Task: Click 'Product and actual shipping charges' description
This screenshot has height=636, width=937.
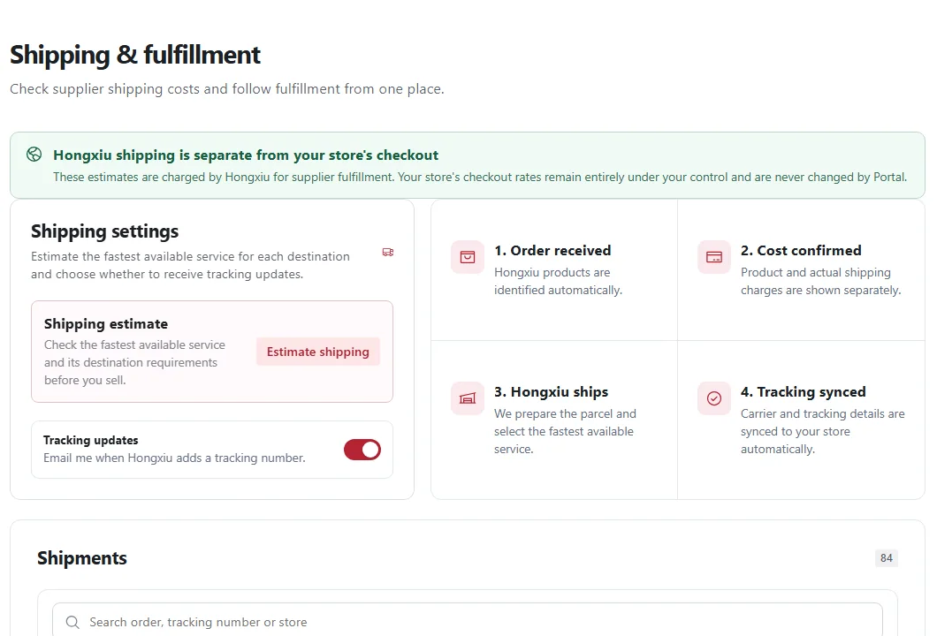Action: 820,281
